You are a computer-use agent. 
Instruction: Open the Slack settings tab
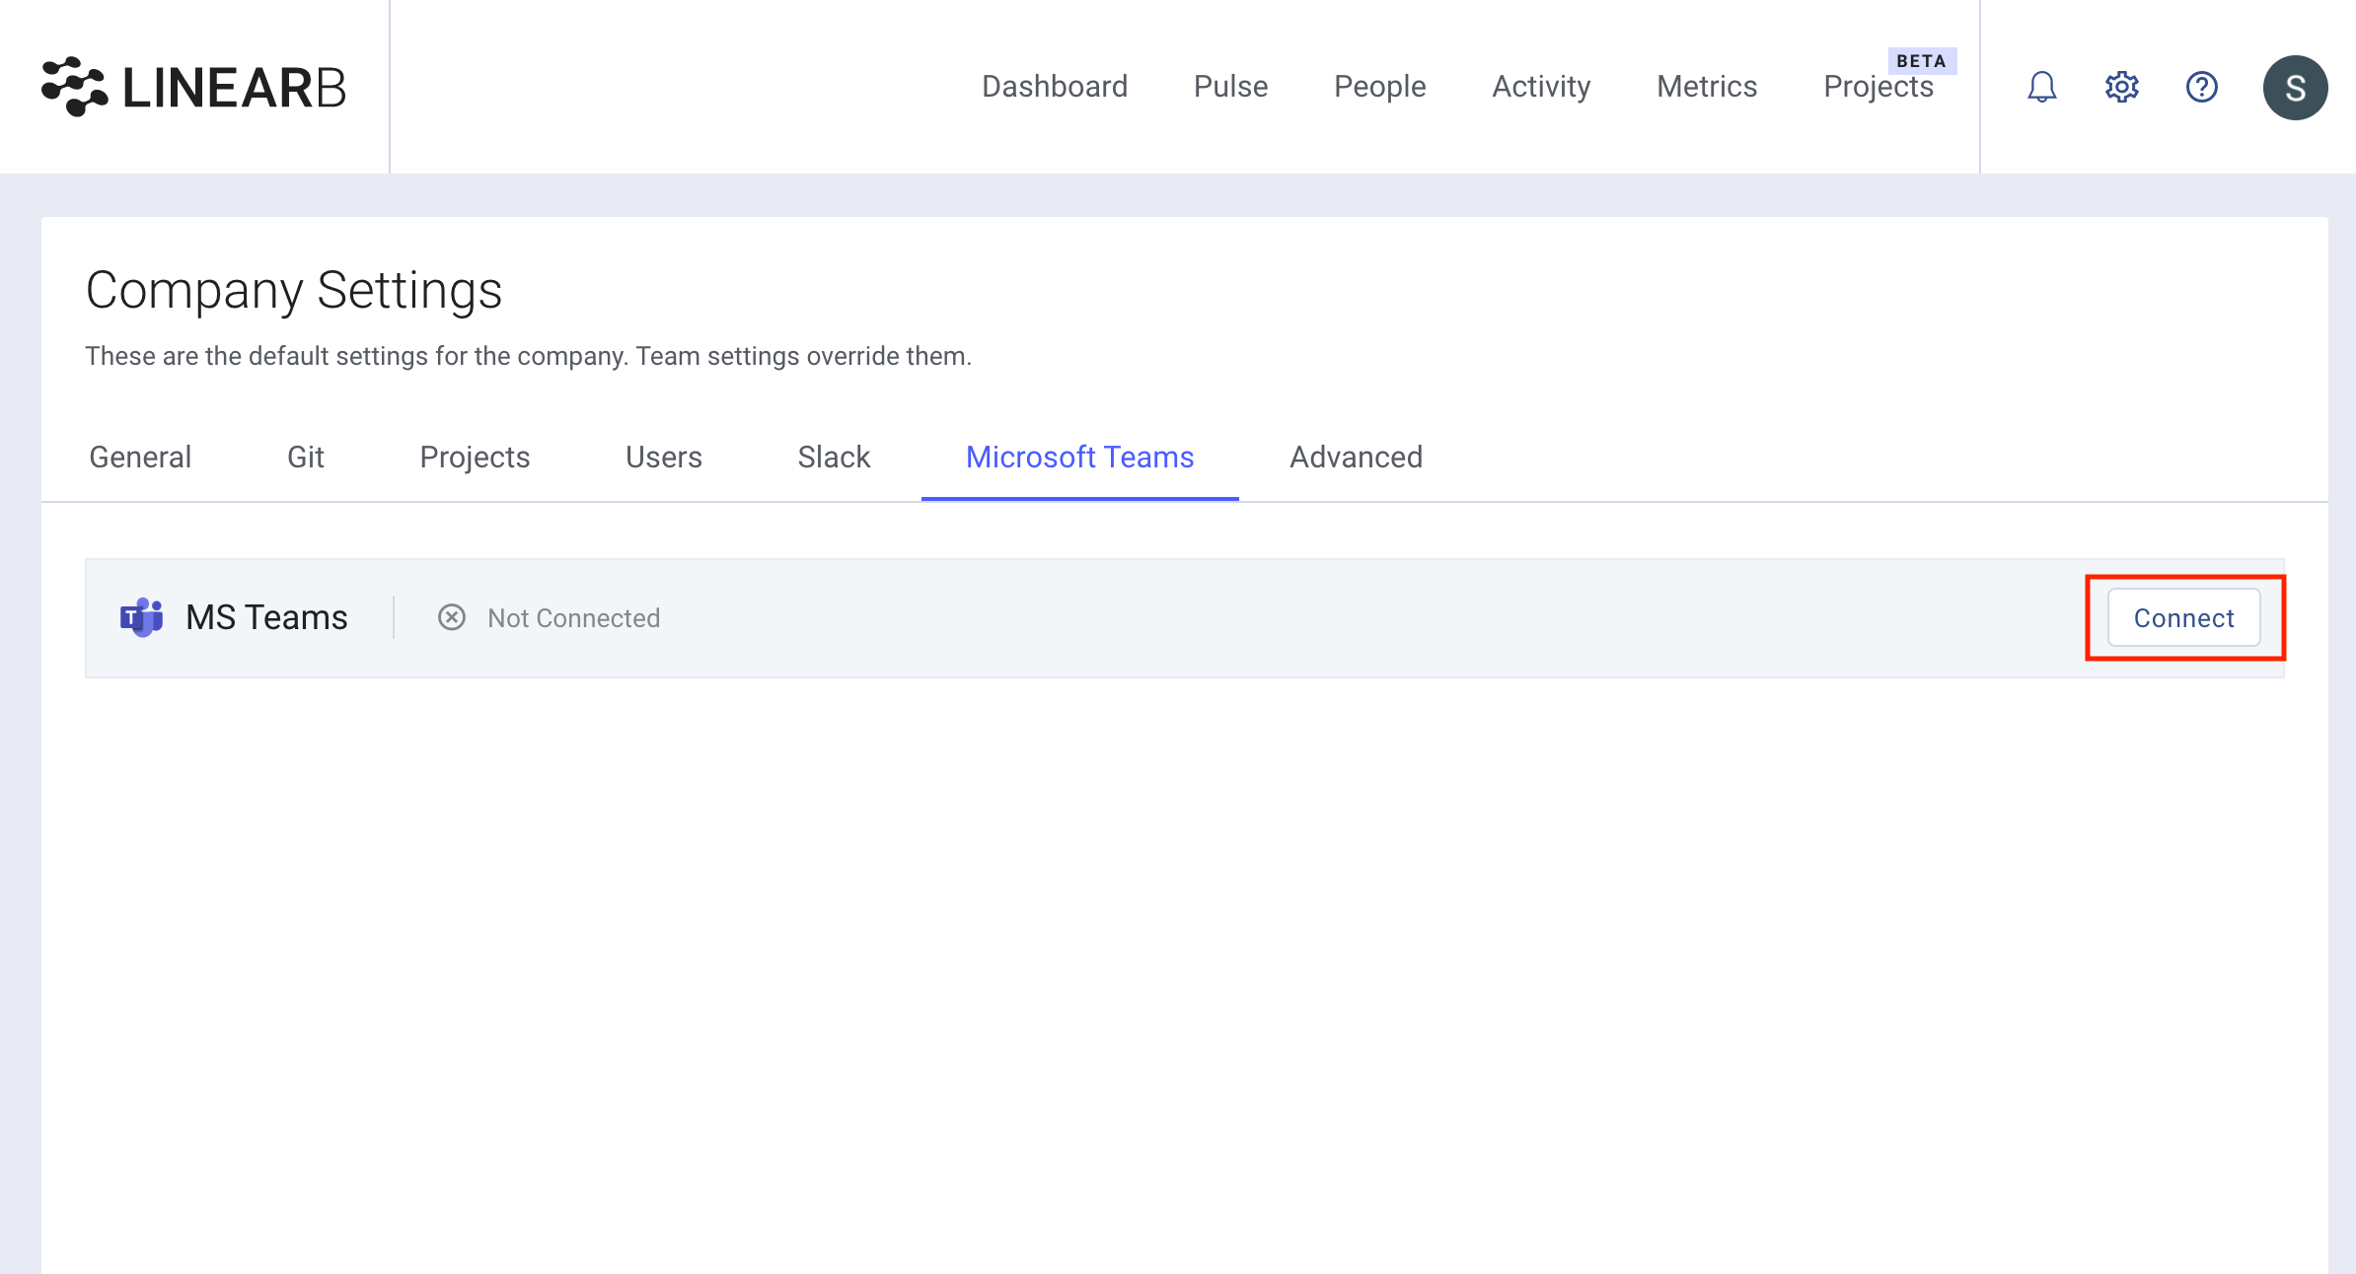click(834, 457)
